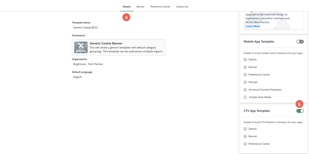Toggle Details checkbox under Mobile App Template
309x154 pixels.
coord(245,60)
